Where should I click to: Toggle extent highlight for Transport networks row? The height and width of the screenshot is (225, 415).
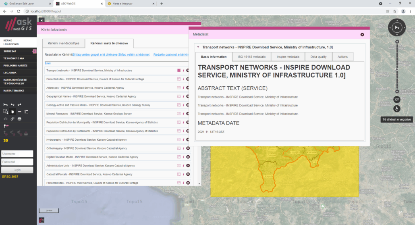pyautogui.click(x=179, y=71)
